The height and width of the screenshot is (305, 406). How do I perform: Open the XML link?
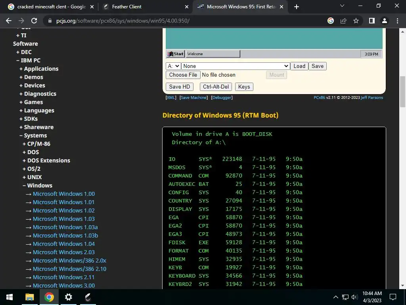pos(171,98)
